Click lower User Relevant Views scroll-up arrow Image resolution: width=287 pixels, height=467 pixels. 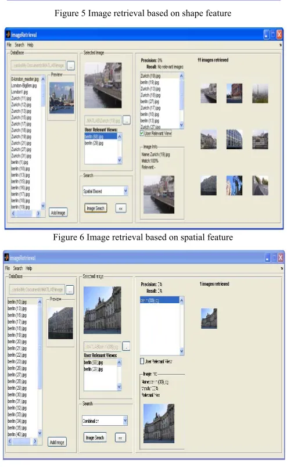119,362
